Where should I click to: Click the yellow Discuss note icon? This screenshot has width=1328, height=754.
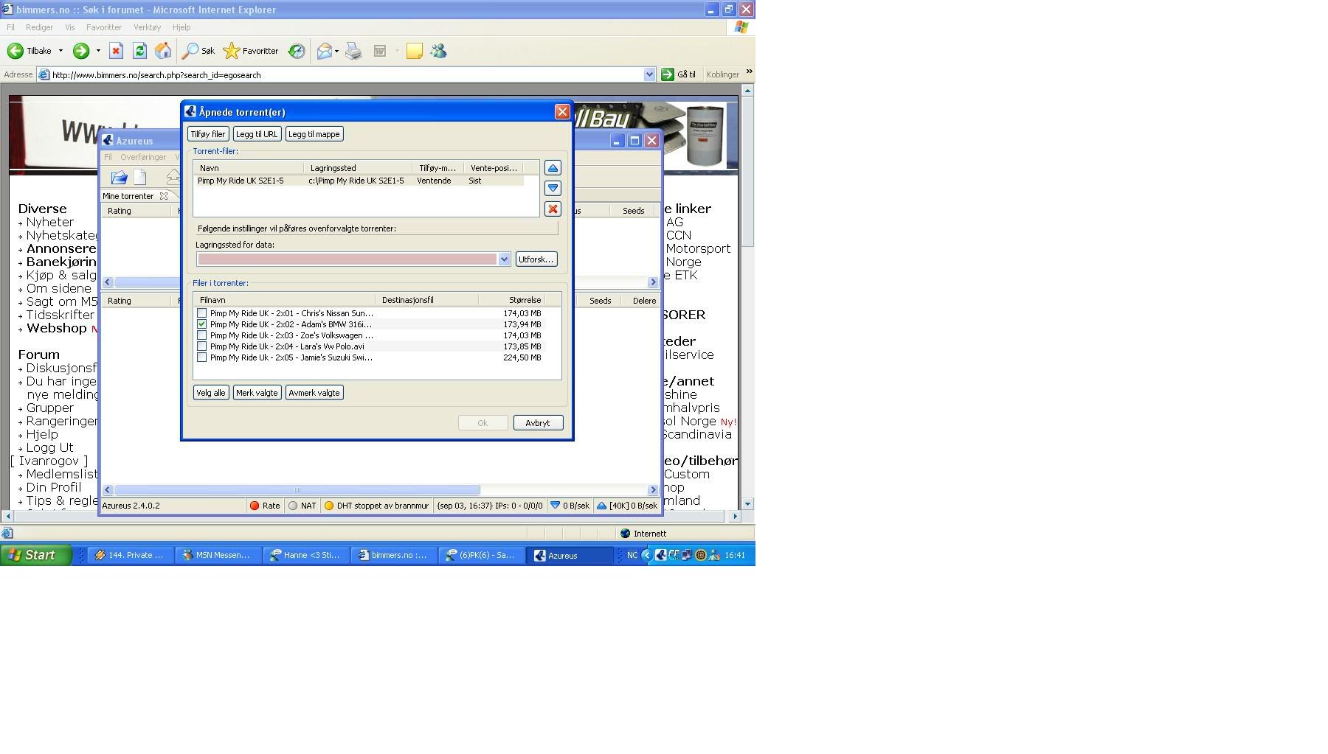click(415, 51)
